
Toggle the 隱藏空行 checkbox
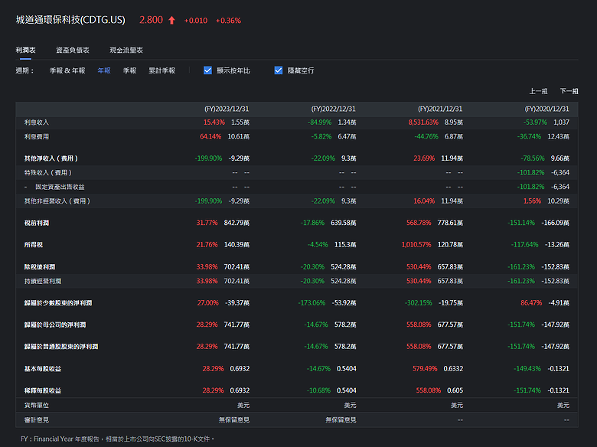[279, 70]
